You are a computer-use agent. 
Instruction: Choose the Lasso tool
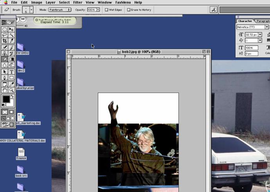[5, 35]
